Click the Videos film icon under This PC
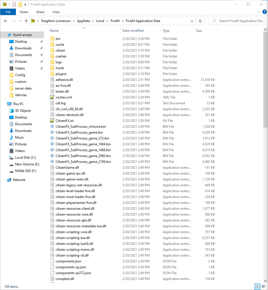Screen dimensions: 268x290 tap(11, 151)
